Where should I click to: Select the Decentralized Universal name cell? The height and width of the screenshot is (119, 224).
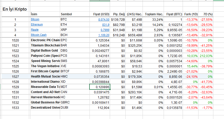(x=45, y=108)
